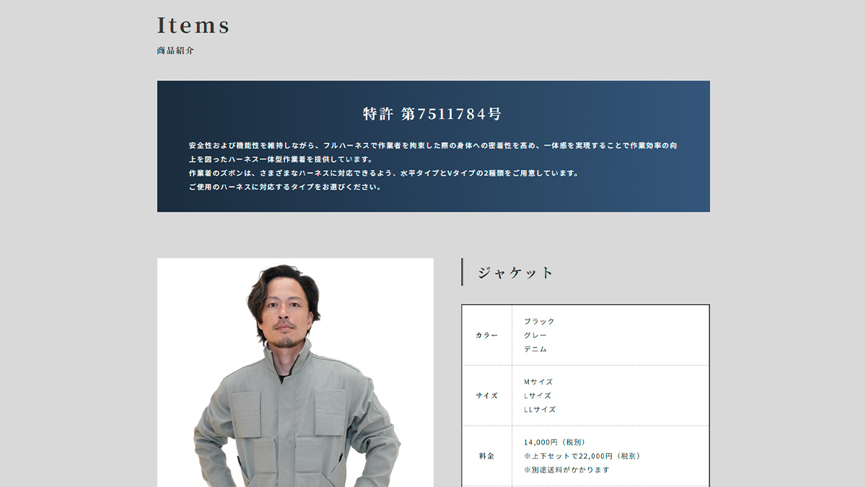Click the 上下セットで22,000円 set price note

coord(582,456)
